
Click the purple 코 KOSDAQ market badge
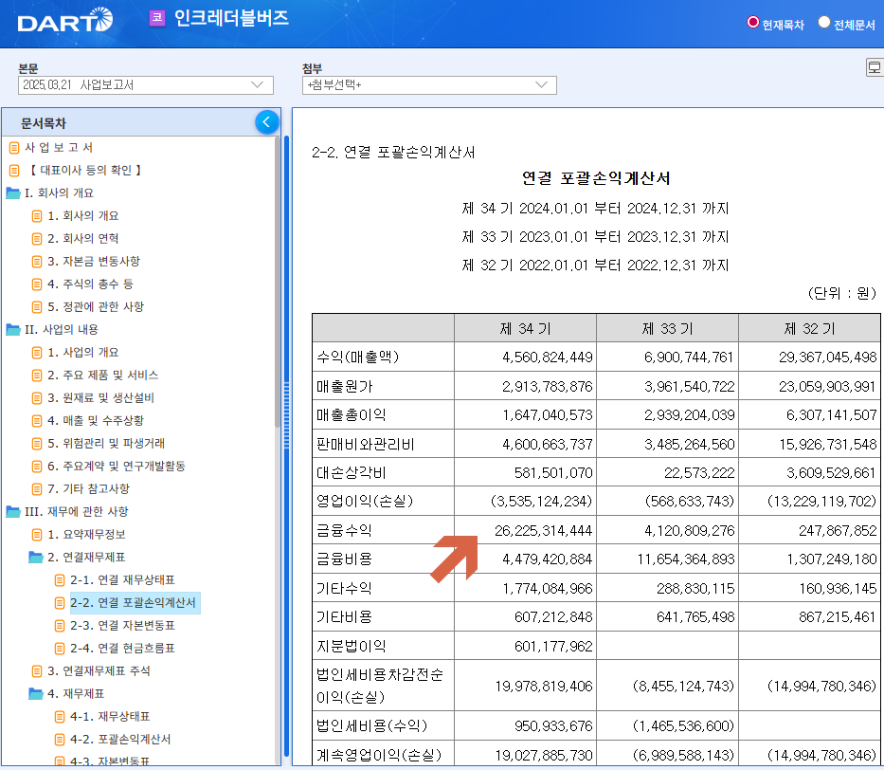point(157,17)
